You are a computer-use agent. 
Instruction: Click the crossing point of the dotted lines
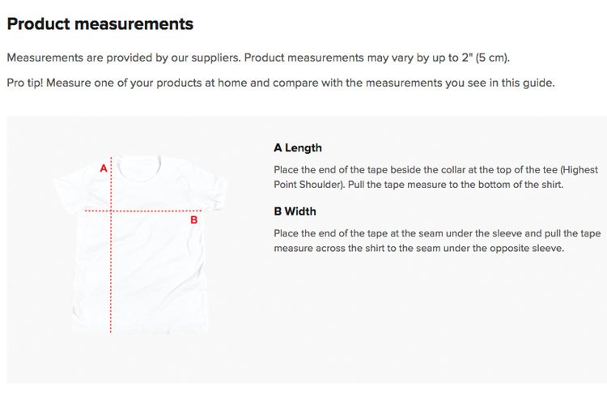click(x=111, y=211)
